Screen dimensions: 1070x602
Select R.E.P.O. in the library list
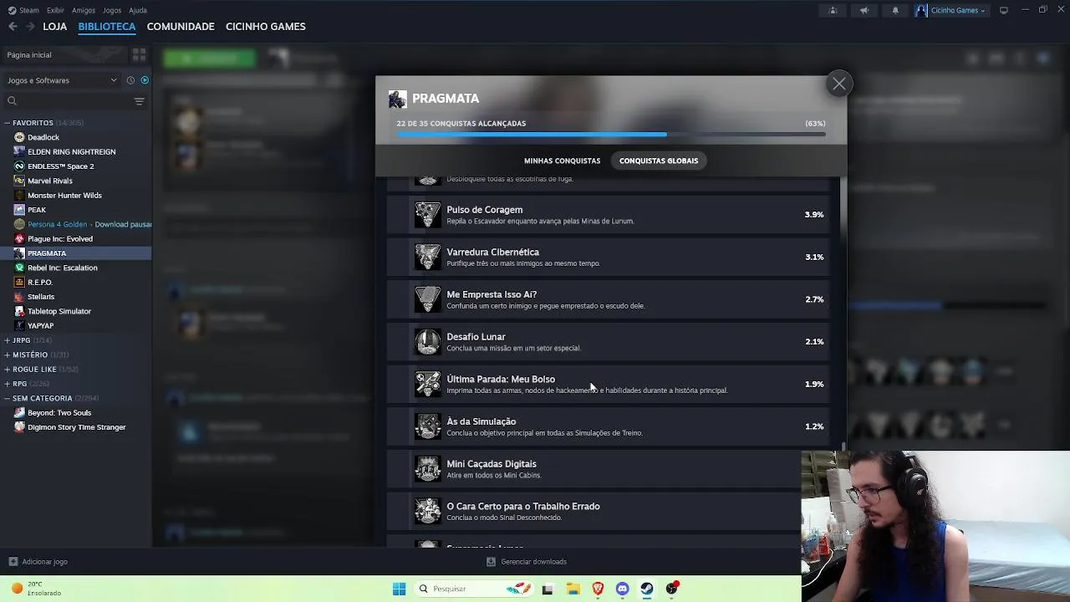coord(40,282)
